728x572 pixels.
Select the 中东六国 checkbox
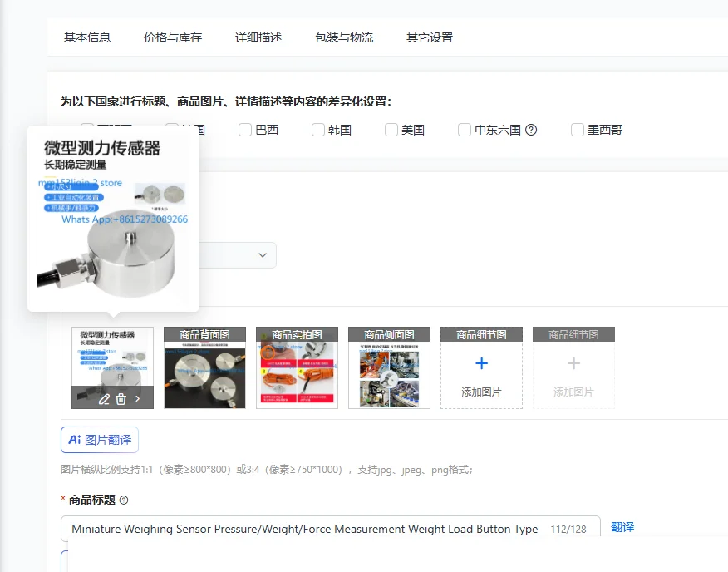coord(465,130)
